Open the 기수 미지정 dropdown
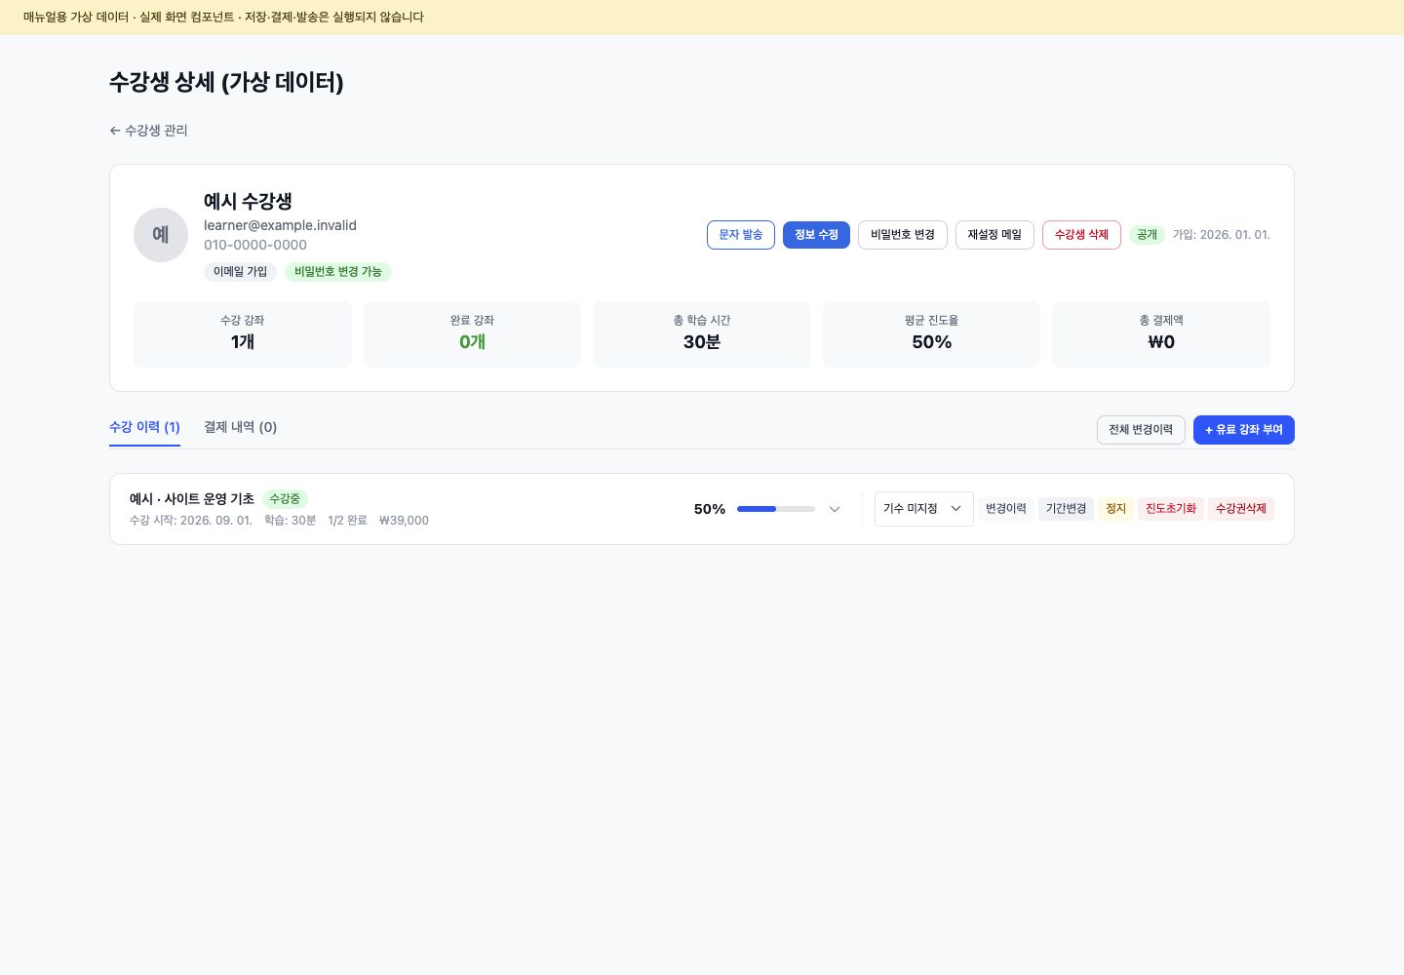Image resolution: width=1404 pixels, height=975 pixels. [923, 509]
